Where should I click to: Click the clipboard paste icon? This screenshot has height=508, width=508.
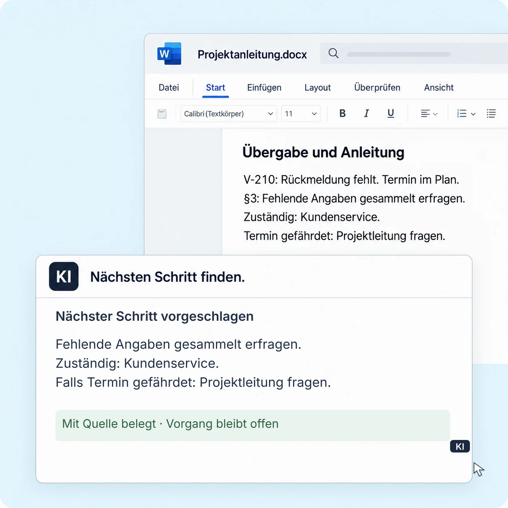pyautogui.click(x=162, y=113)
